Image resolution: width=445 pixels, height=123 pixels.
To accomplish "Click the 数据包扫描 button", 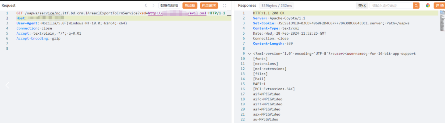I will coord(169,6).
